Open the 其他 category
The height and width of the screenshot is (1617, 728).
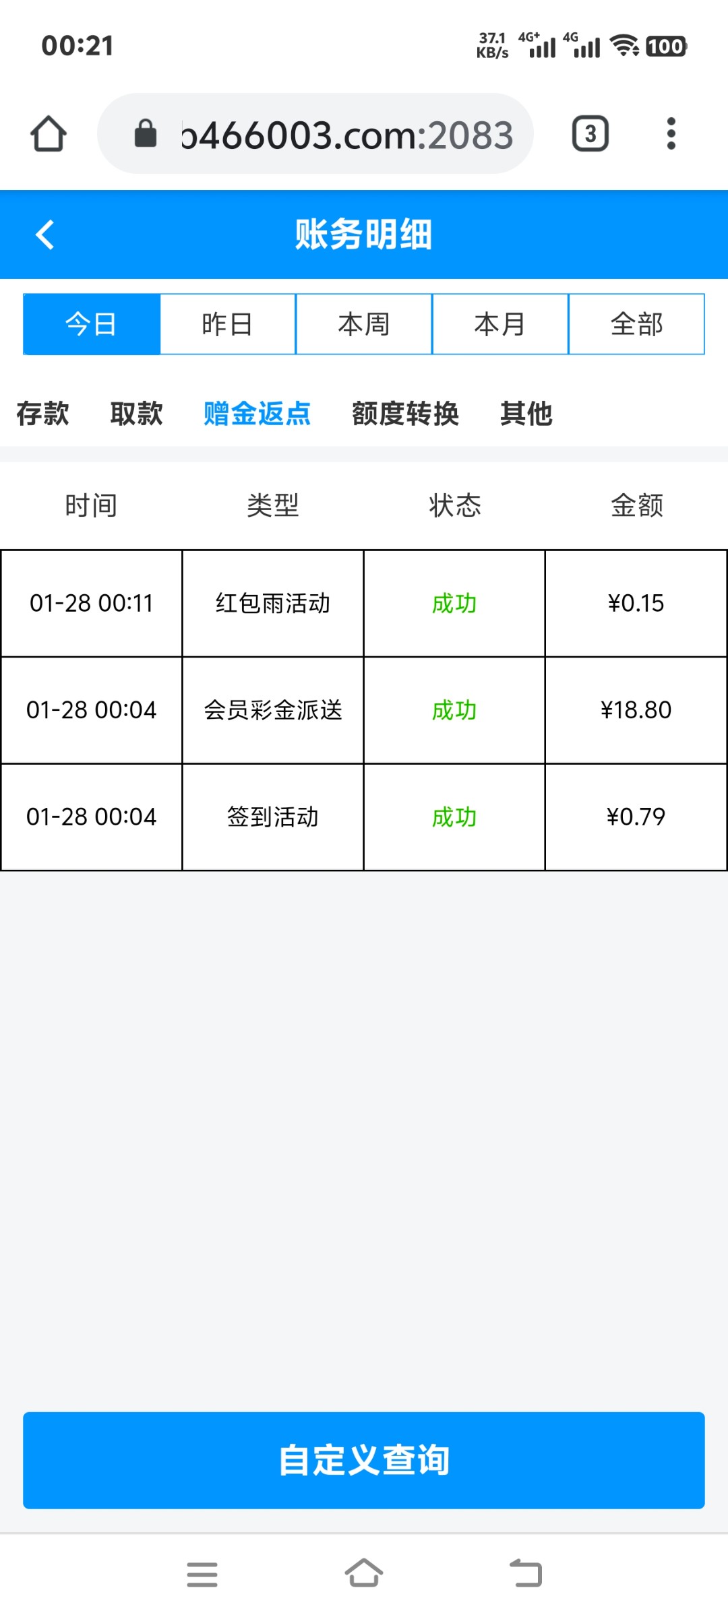pos(526,414)
